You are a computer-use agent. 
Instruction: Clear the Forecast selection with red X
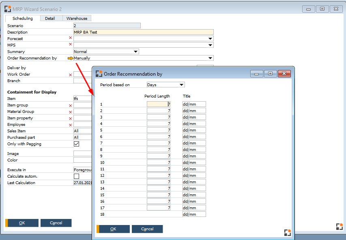coord(70,38)
